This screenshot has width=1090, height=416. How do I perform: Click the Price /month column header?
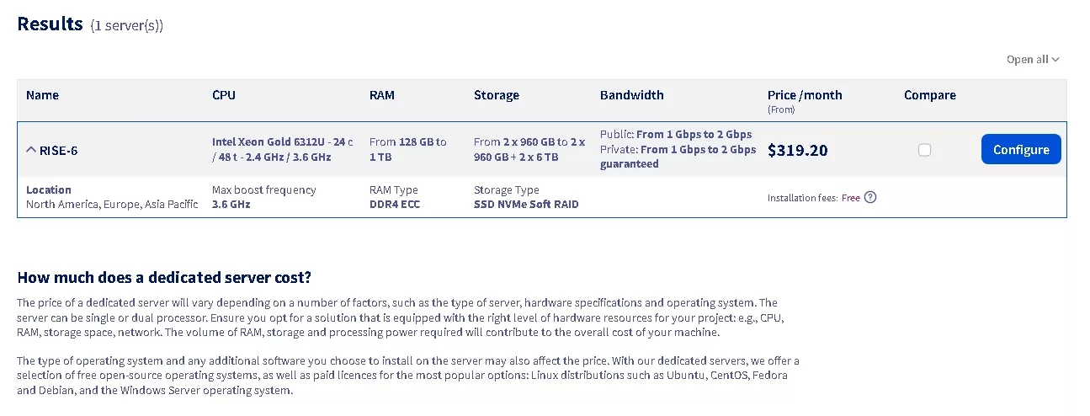(x=805, y=95)
